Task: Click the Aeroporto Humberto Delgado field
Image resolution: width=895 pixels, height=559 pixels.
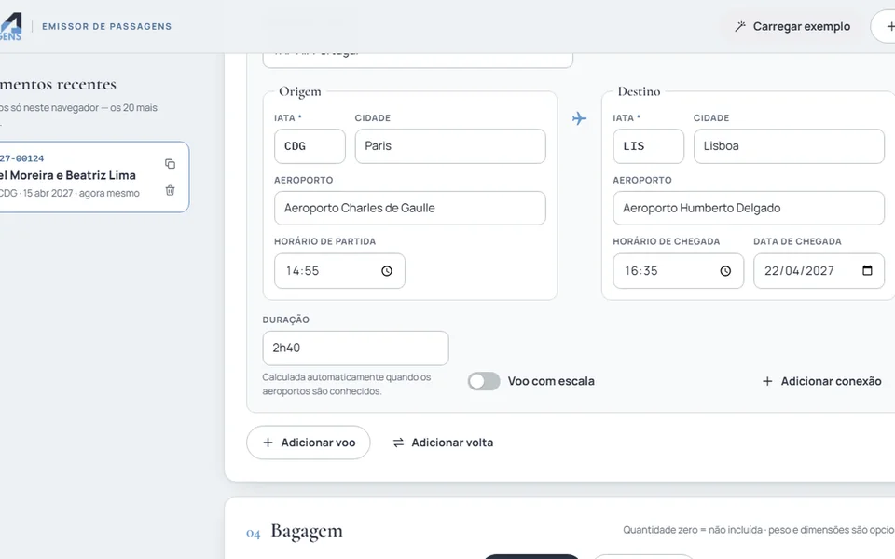Action: tap(749, 208)
